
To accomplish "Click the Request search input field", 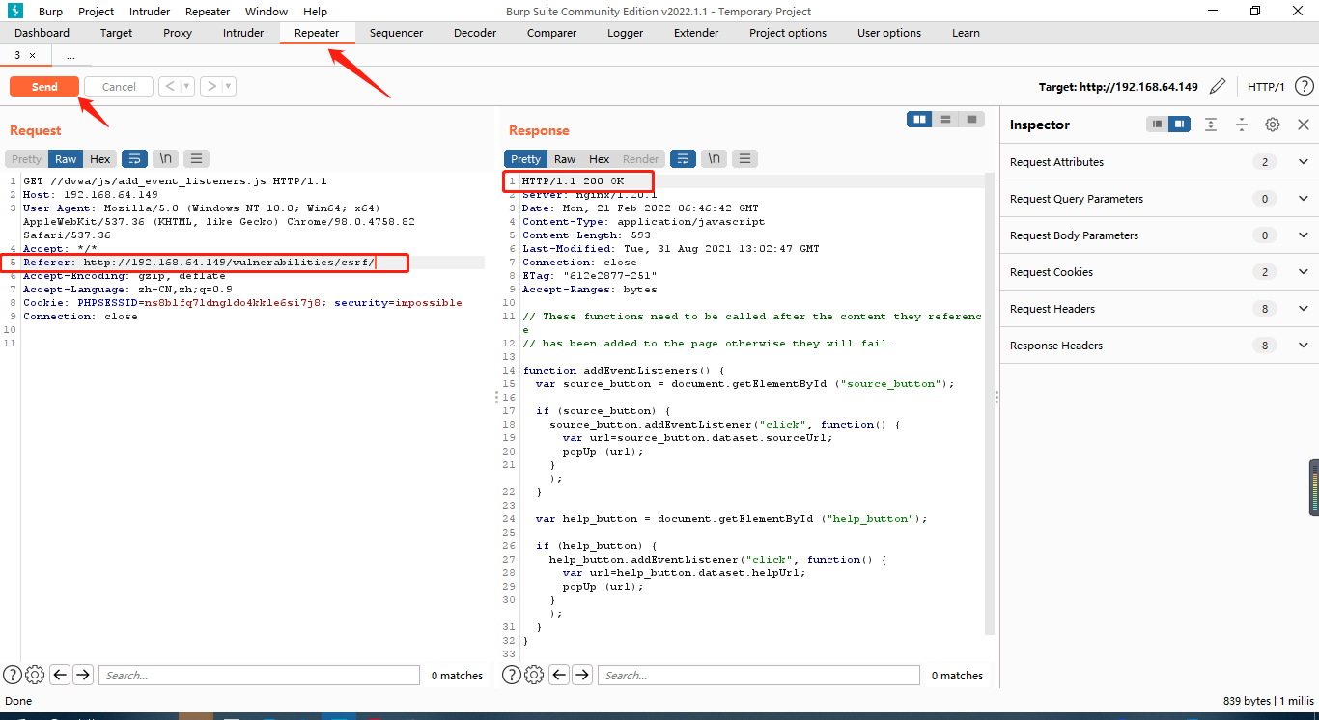I will (259, 676).
